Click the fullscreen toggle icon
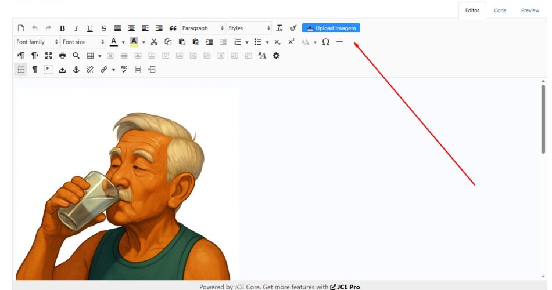 click(49, 56)
